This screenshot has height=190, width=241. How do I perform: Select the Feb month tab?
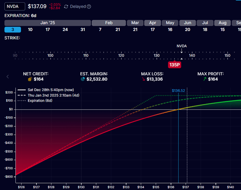pyautogui.click(x=109, y=23)
